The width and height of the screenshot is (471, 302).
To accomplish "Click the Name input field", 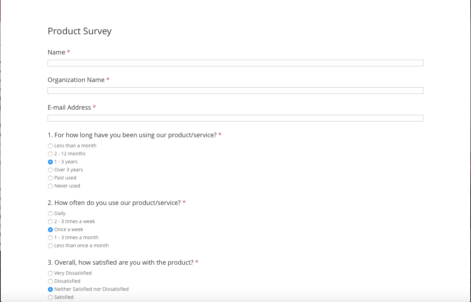I will tap(235, 63).
